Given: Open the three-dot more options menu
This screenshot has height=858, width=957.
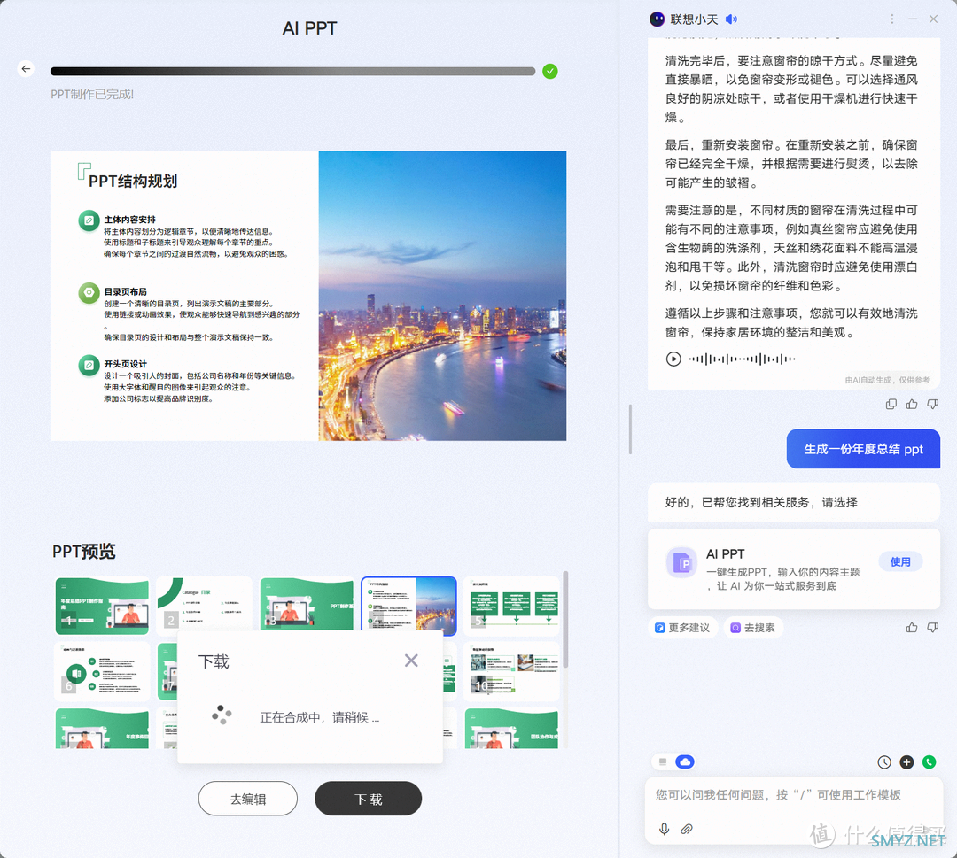Looking at the screenshot, I should pos(891,19).
